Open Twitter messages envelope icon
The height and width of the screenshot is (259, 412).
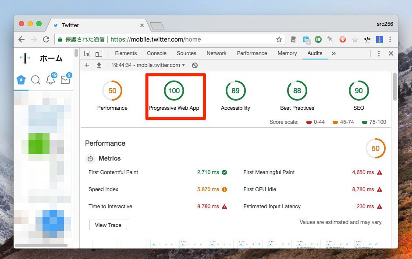[x=65, y=80]
